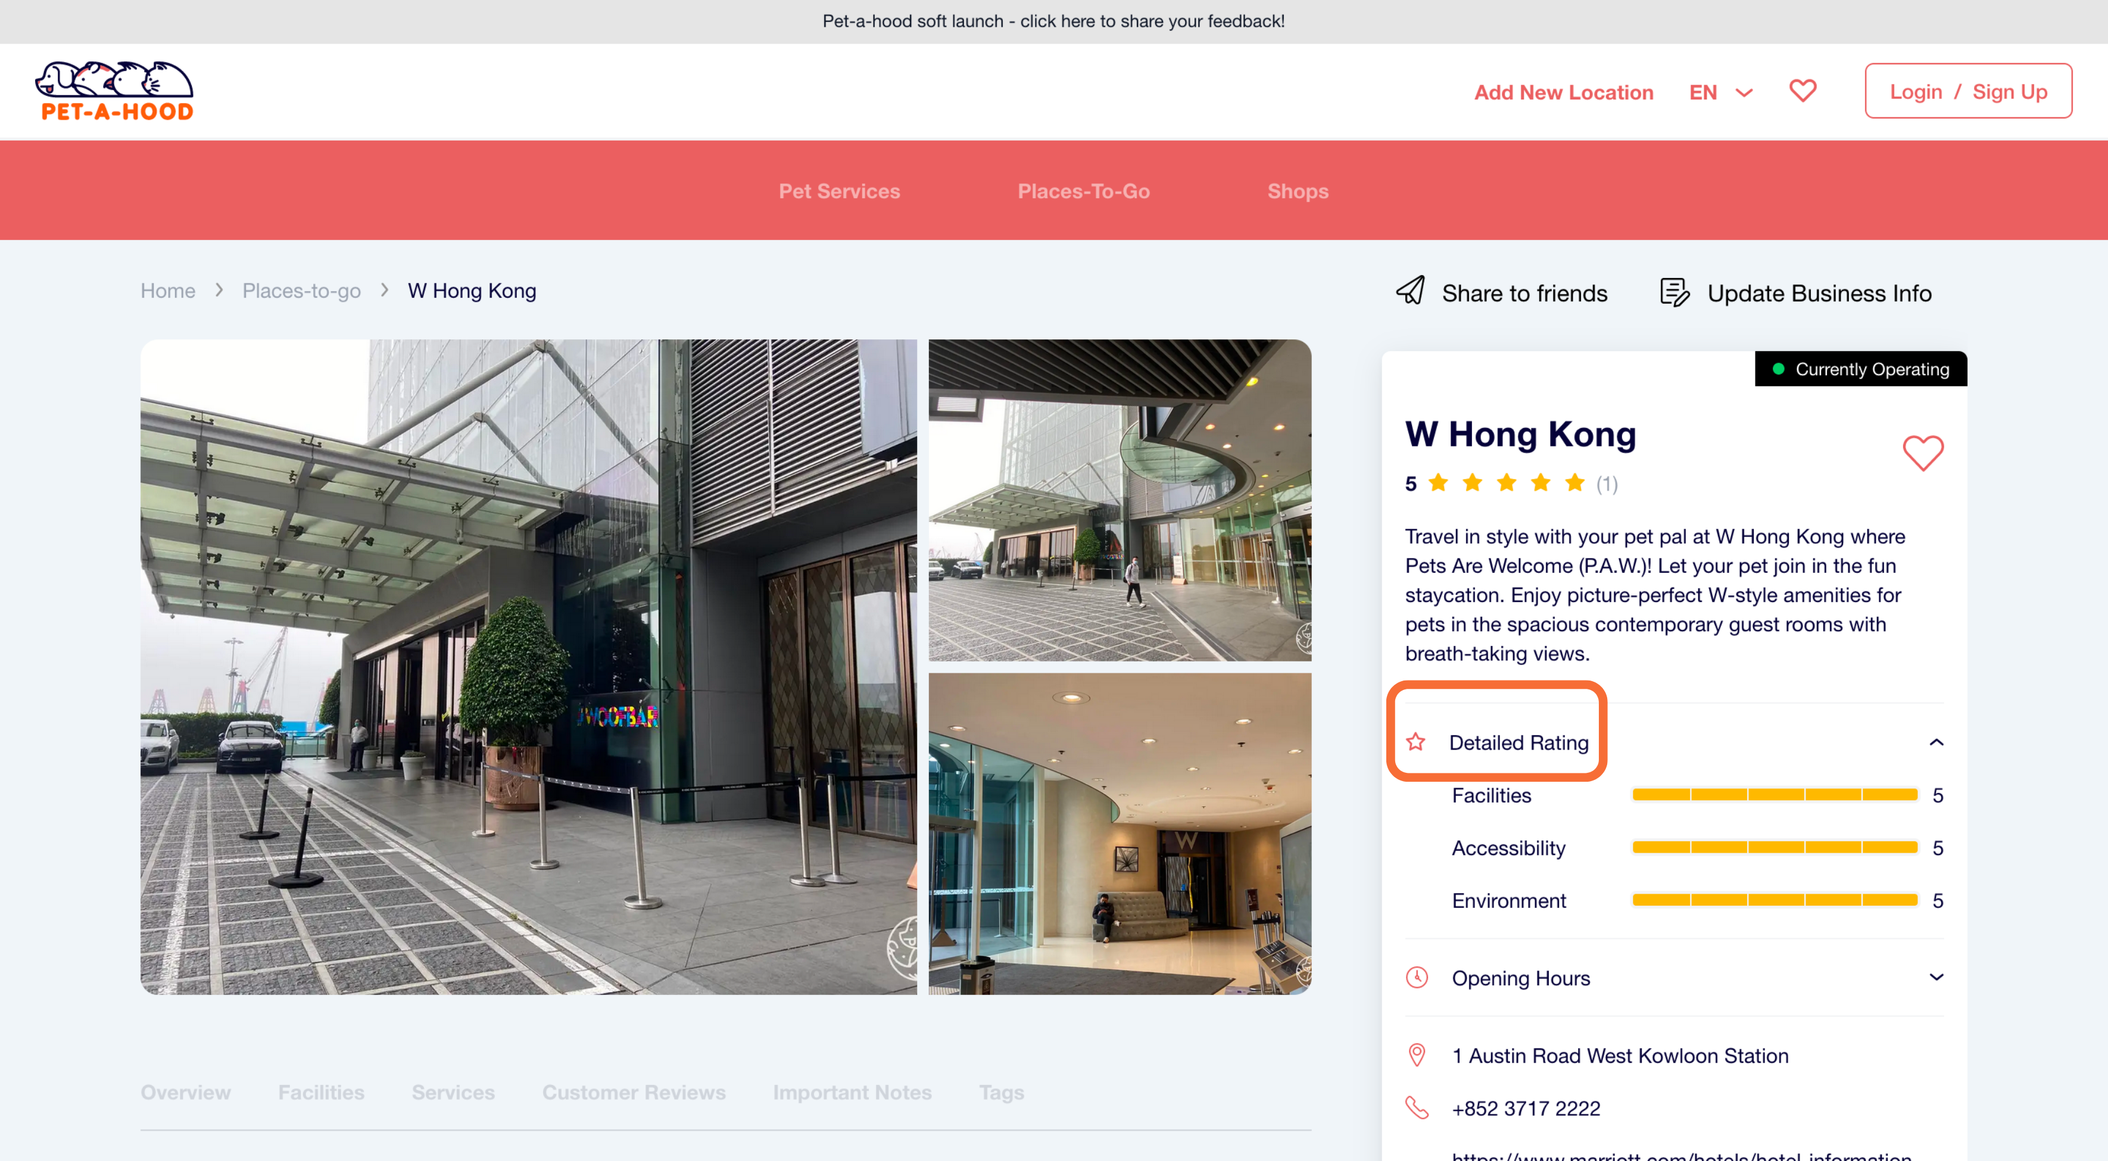Image resolution: width=2108 pixels, height=1161 pixels.
Task: Favorite W Hong Kong with heart icon
Action: [1922, 452]
